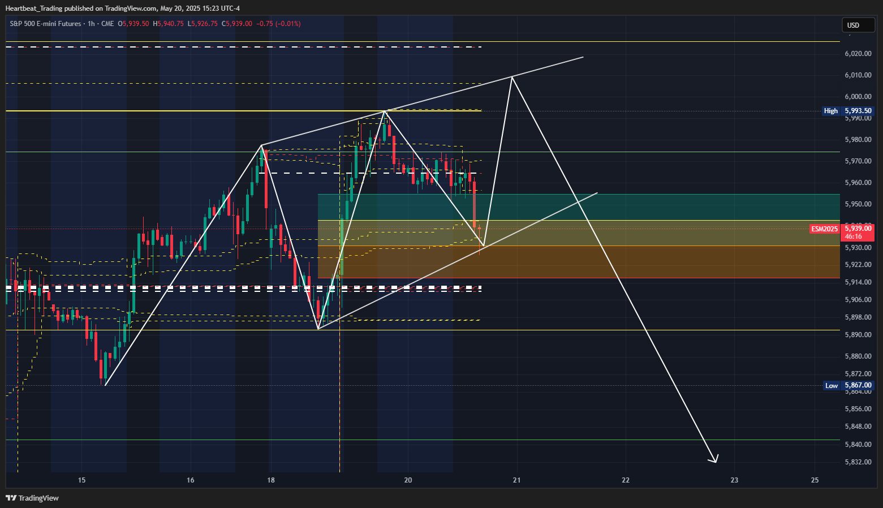Click date 15 on the time axis
The image size is (883, 508).
tap(81, 480)
